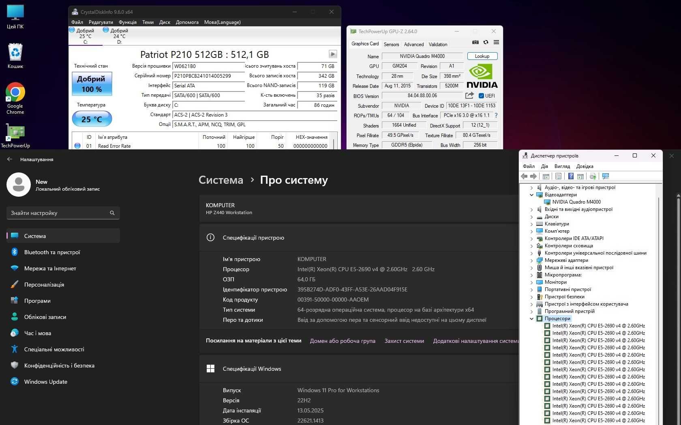Viewport: 681px width, 425px height.
Task: Click the next disk play arrow in CrystalDiskInfo
Action: (x=333, y=54)
